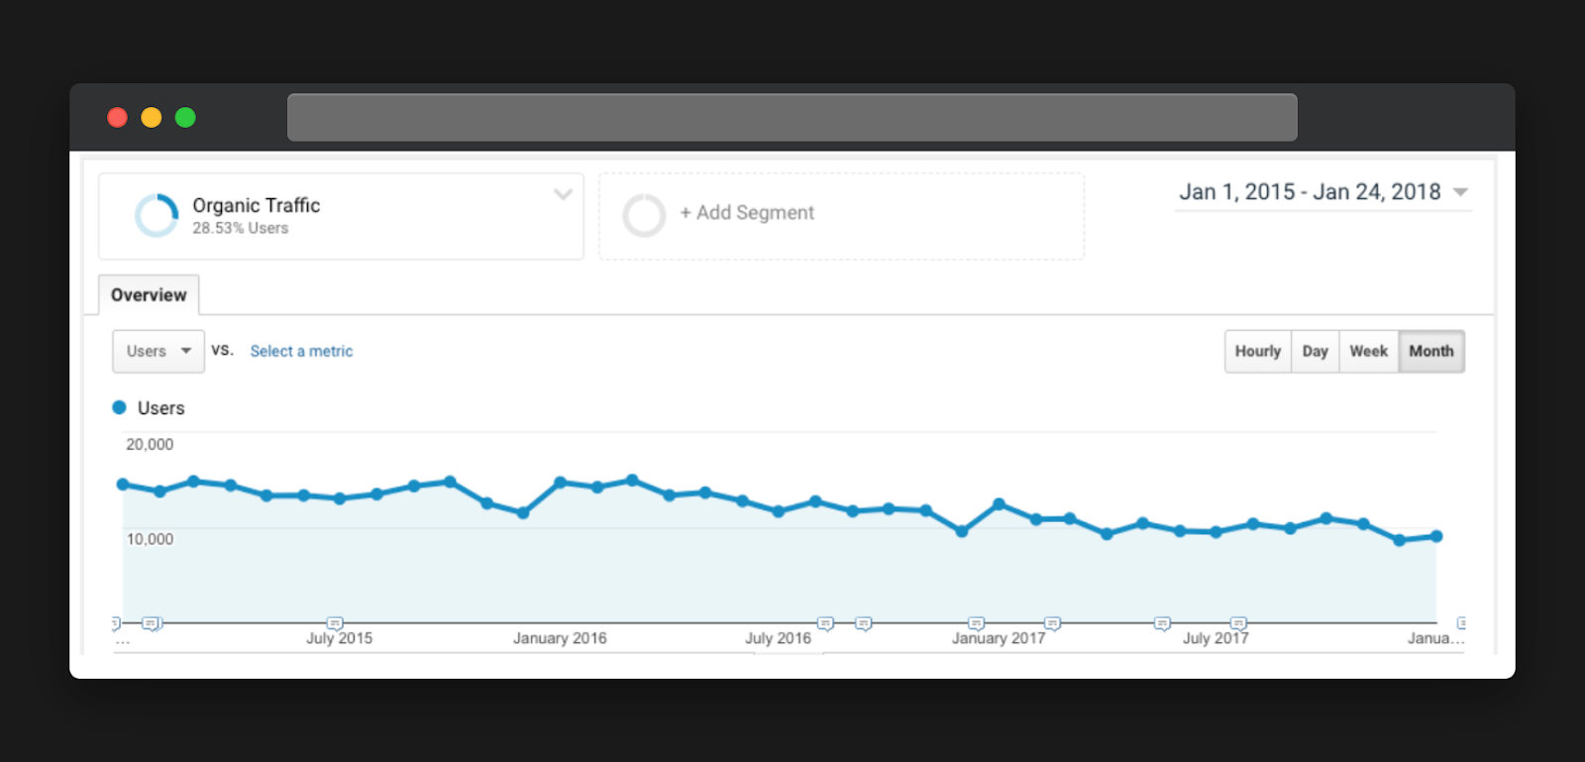Click the leftmost full annotation marker on the timeline
The height and width of the screenshot is (762, 1585).
(151, 623)
